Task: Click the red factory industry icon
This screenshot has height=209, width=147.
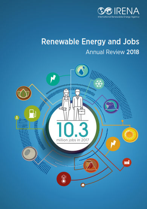Action: pos(127,162)
